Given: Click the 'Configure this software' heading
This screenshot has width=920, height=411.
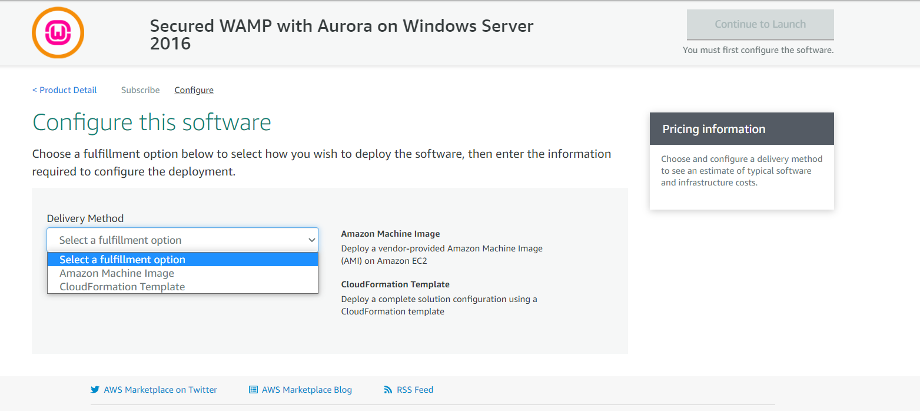Looking at the screenshot, I should 152,122.
